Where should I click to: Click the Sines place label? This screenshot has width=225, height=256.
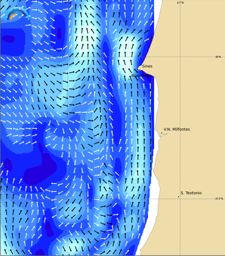[147, 66]
